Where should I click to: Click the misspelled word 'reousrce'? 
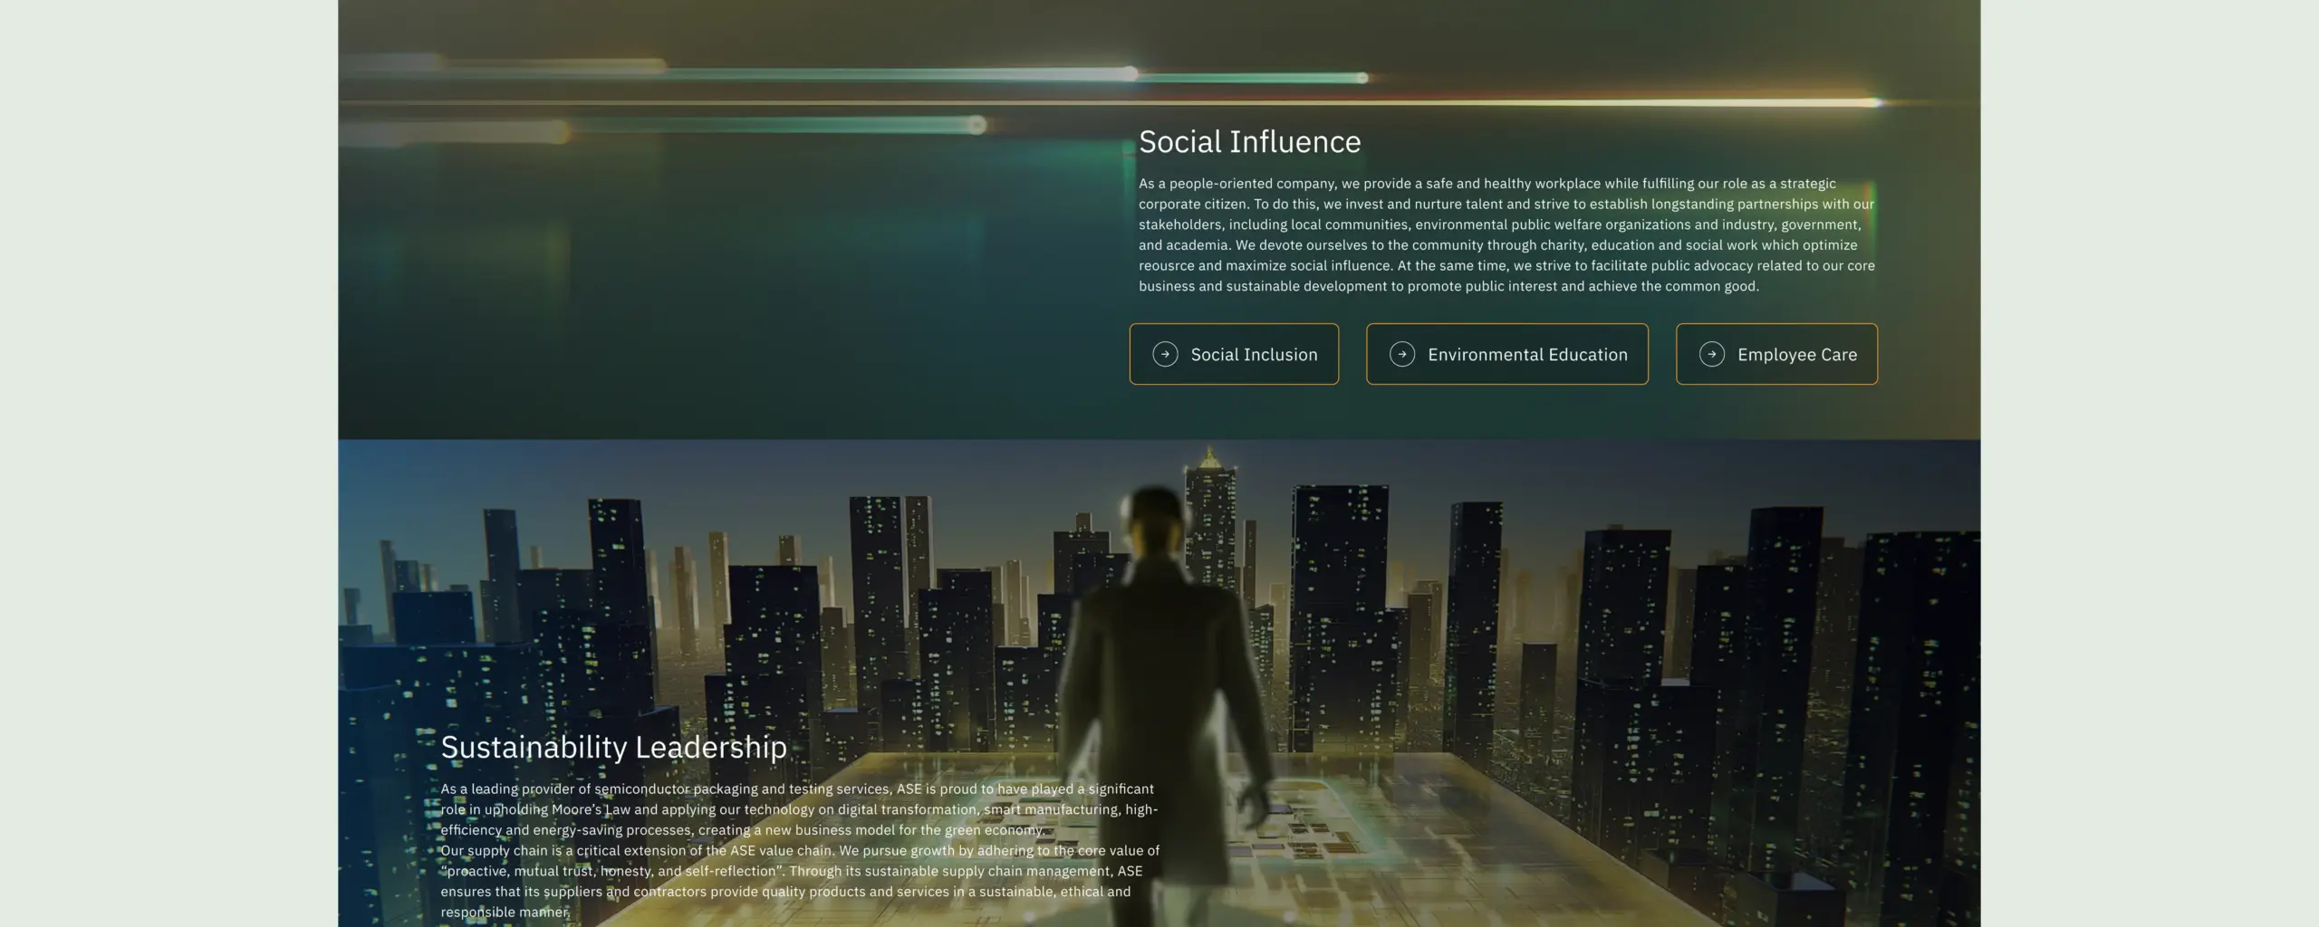pos(1167,266)
